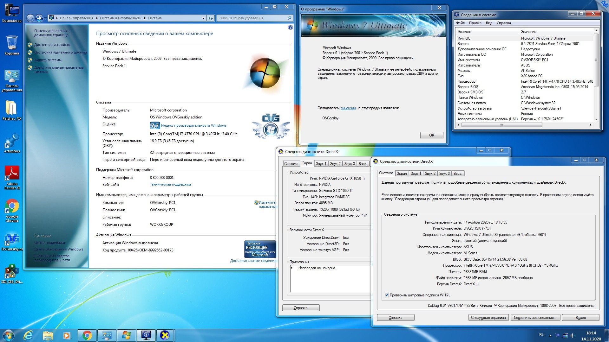Click the Windows Start orb
Screen dimensions: 609x342
(9, 335)
